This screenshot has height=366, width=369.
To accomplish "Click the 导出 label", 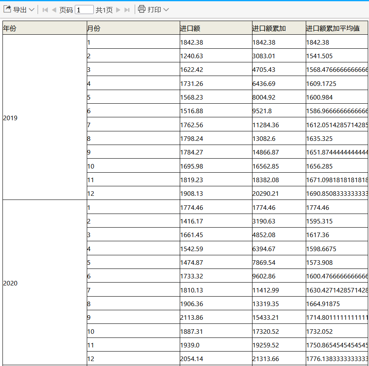I will point(20,10).
